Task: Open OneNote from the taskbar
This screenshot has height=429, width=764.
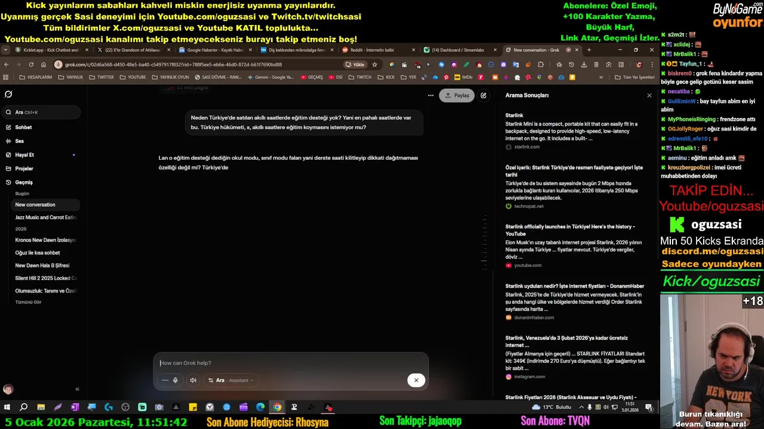Action: (75, 408)
